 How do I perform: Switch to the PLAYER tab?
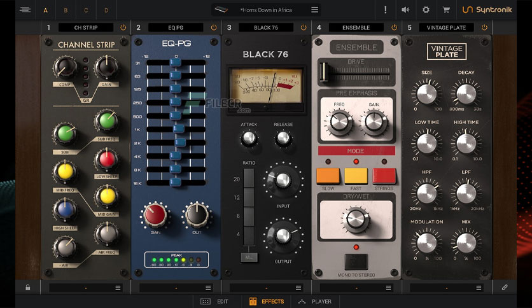tap(314, 301)
